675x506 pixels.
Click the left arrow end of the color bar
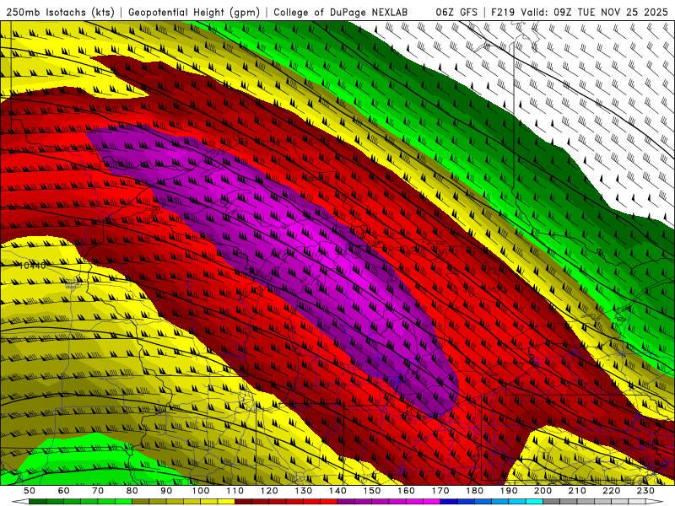(x=20, y=502)
